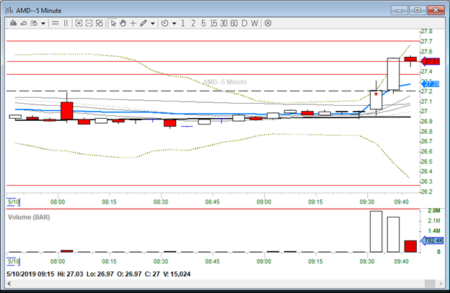Switch chart to 1 minute interval
Screen dimensions: 450x293
point(183,23)
